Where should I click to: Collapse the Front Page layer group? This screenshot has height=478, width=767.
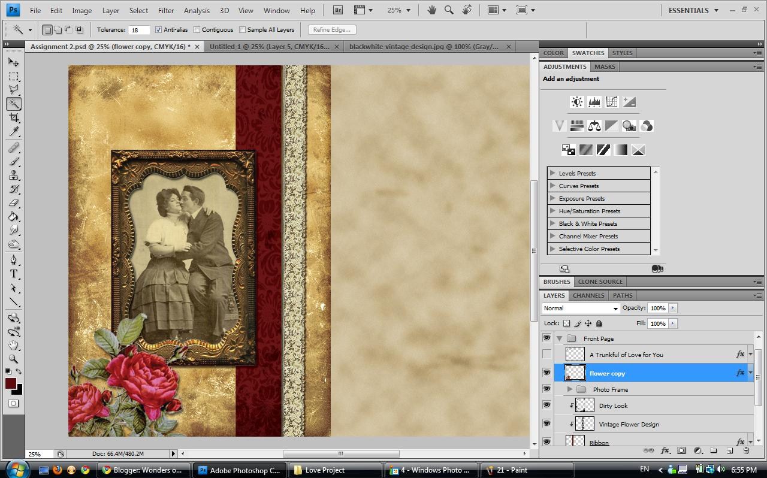(x=559, y=338)
